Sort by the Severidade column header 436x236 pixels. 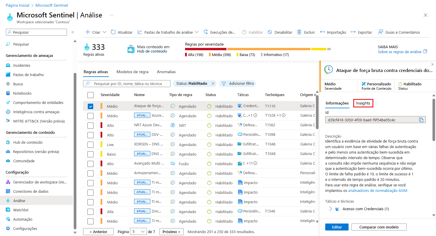click(110, 95)
